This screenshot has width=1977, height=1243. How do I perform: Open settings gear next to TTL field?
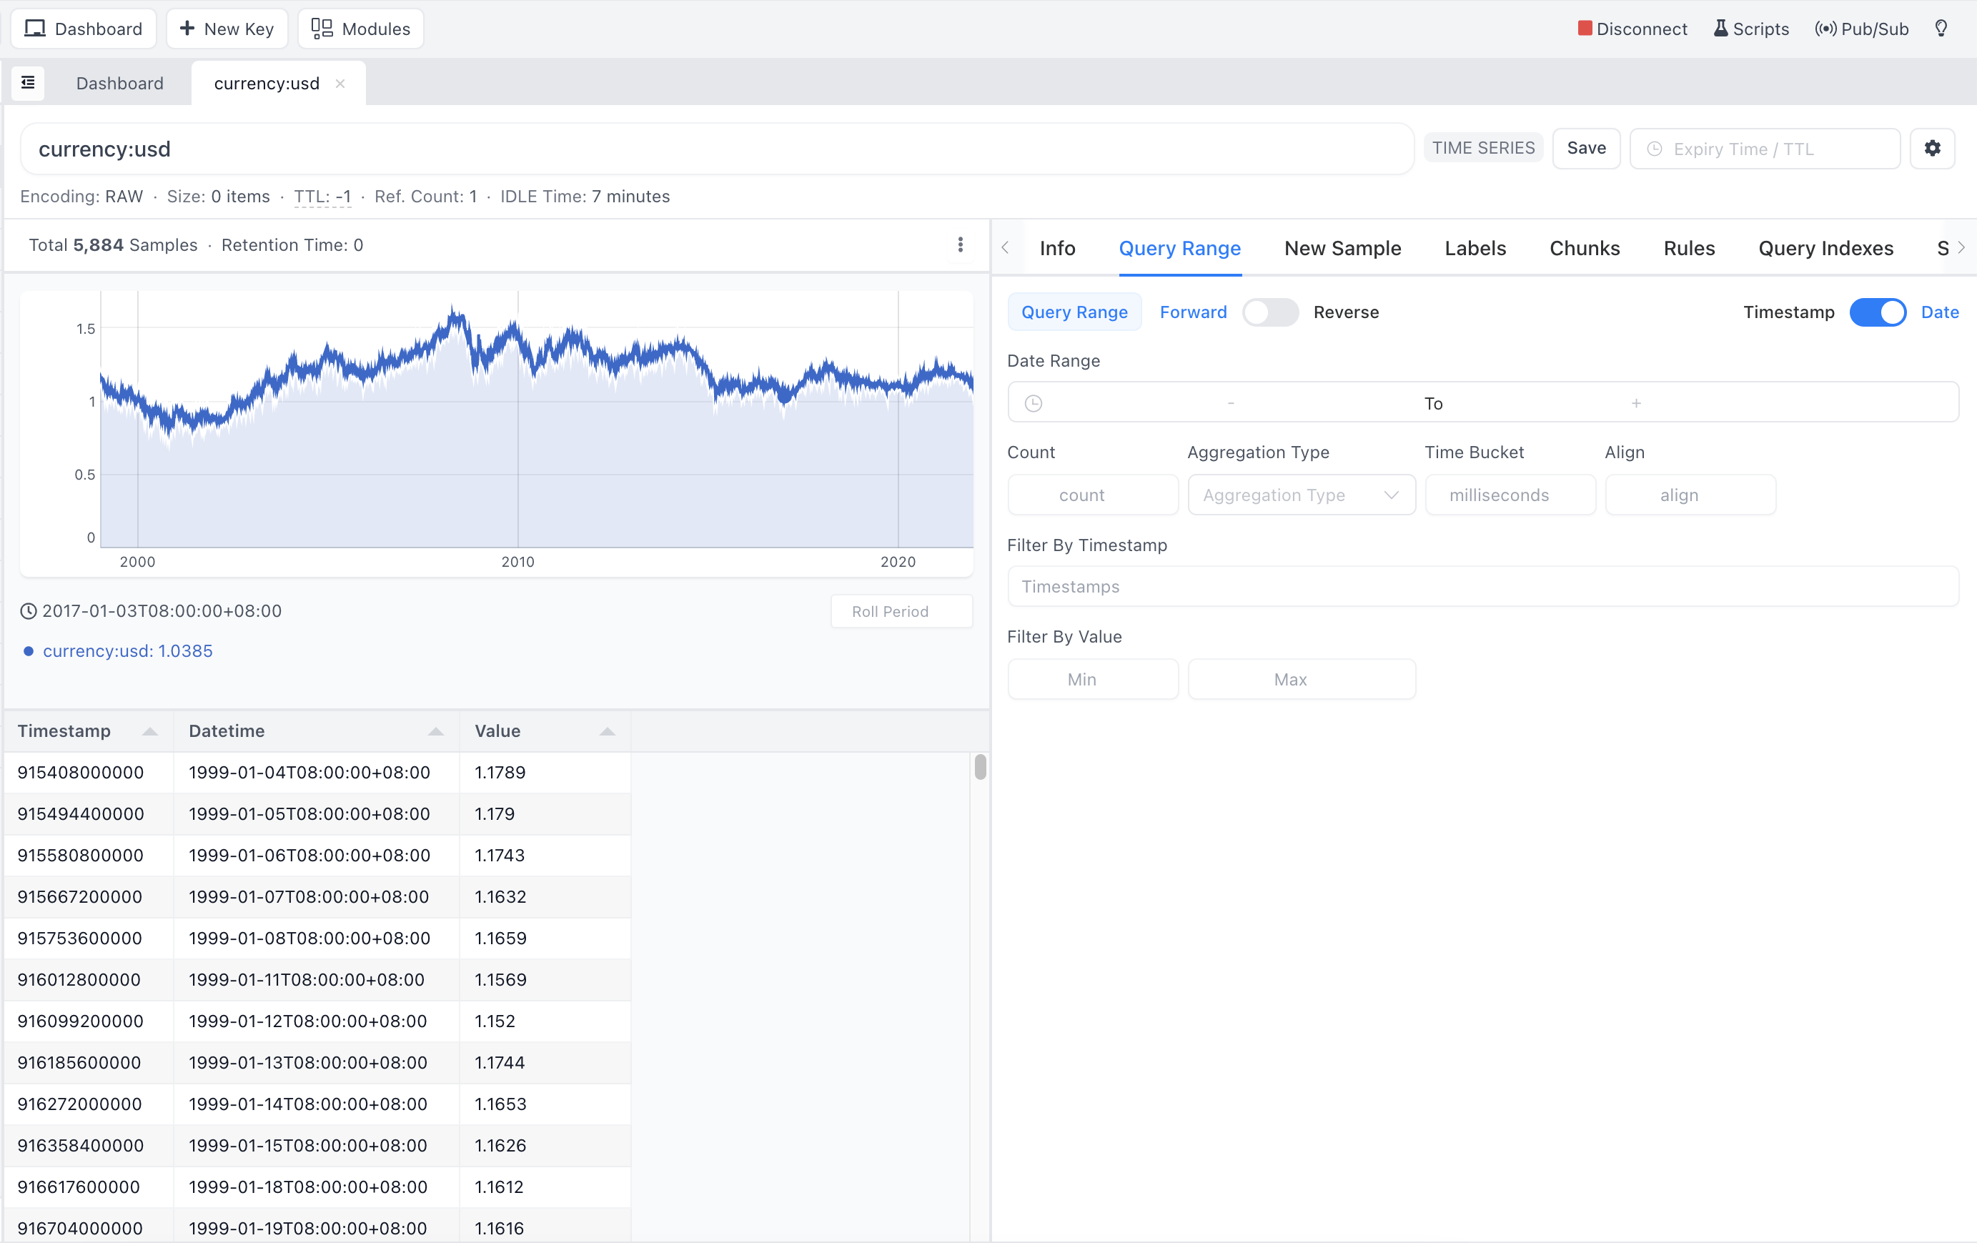pyautogui.click(x=1932, y=149)
